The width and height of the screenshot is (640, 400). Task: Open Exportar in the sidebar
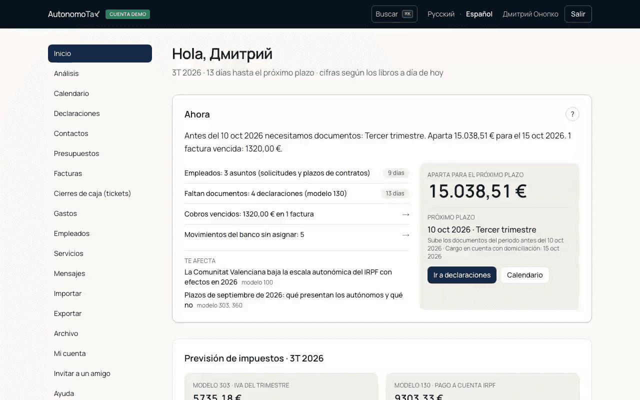[100, 313]
